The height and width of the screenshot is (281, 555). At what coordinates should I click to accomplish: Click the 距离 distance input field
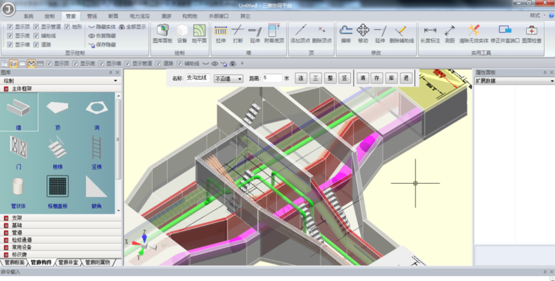[x=271, y=78]
